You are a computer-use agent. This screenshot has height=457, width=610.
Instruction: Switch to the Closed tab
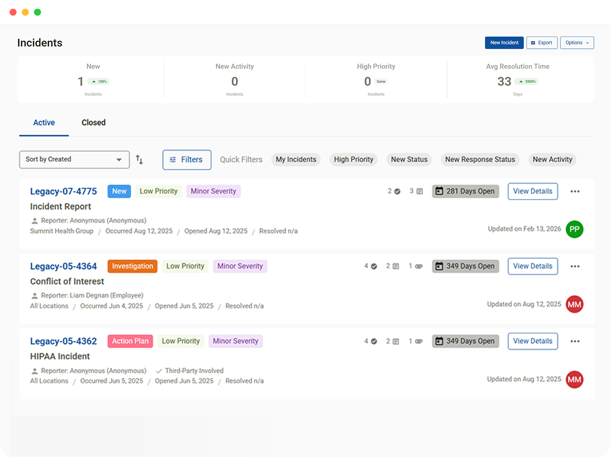click(x=93, y=123)
